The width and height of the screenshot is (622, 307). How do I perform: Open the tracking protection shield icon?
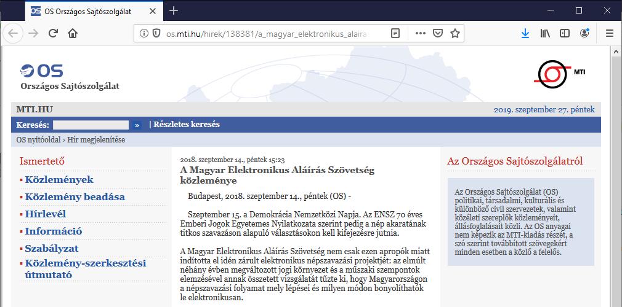[156, 33]
